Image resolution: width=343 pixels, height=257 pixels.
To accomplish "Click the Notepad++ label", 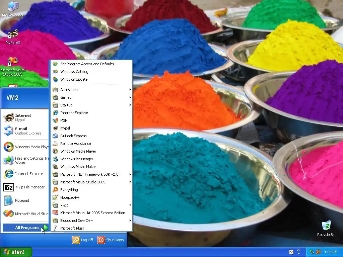I will click(70, 197).
